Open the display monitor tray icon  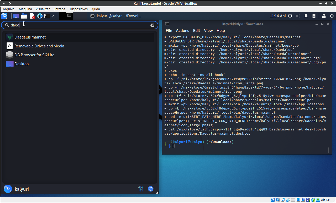click(x=290, y=16)
